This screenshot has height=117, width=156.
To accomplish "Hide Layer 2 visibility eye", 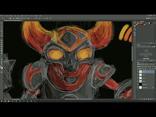I will coord(137,78).
